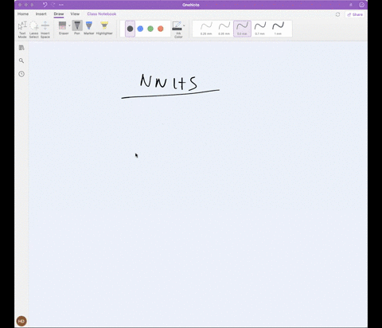Image resolution: width=382 pixels, height=328 pixels.
Task: Choose the Lasso Select tool
Action: point(33,29)
